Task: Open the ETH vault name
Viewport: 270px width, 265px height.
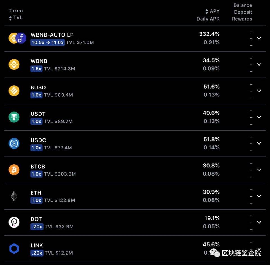Action: point(36,193)
